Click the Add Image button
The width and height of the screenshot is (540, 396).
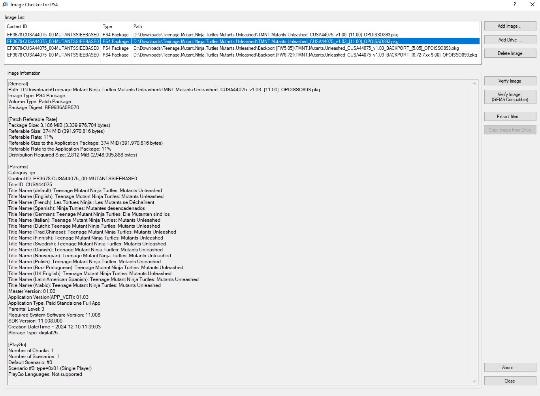click(x=510, y=26)
